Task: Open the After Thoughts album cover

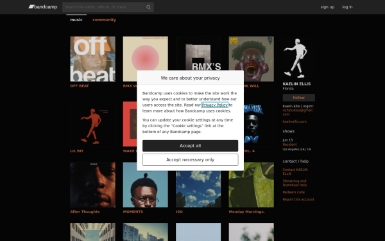Action: [93, 184]
